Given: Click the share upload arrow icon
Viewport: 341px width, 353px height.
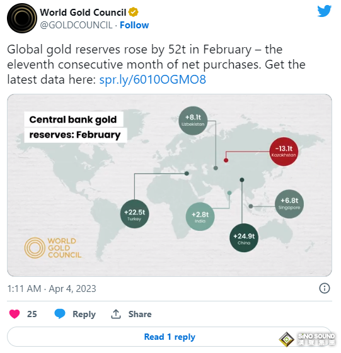Looking at the screenshot, I should pos(116,313).
